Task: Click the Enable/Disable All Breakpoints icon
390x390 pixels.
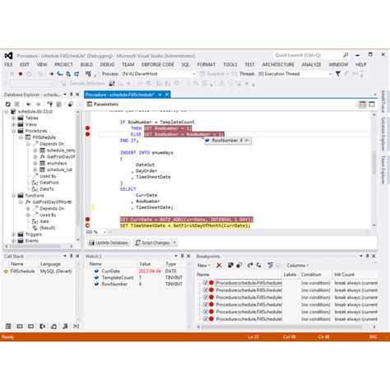Action: tap(239, 265)
